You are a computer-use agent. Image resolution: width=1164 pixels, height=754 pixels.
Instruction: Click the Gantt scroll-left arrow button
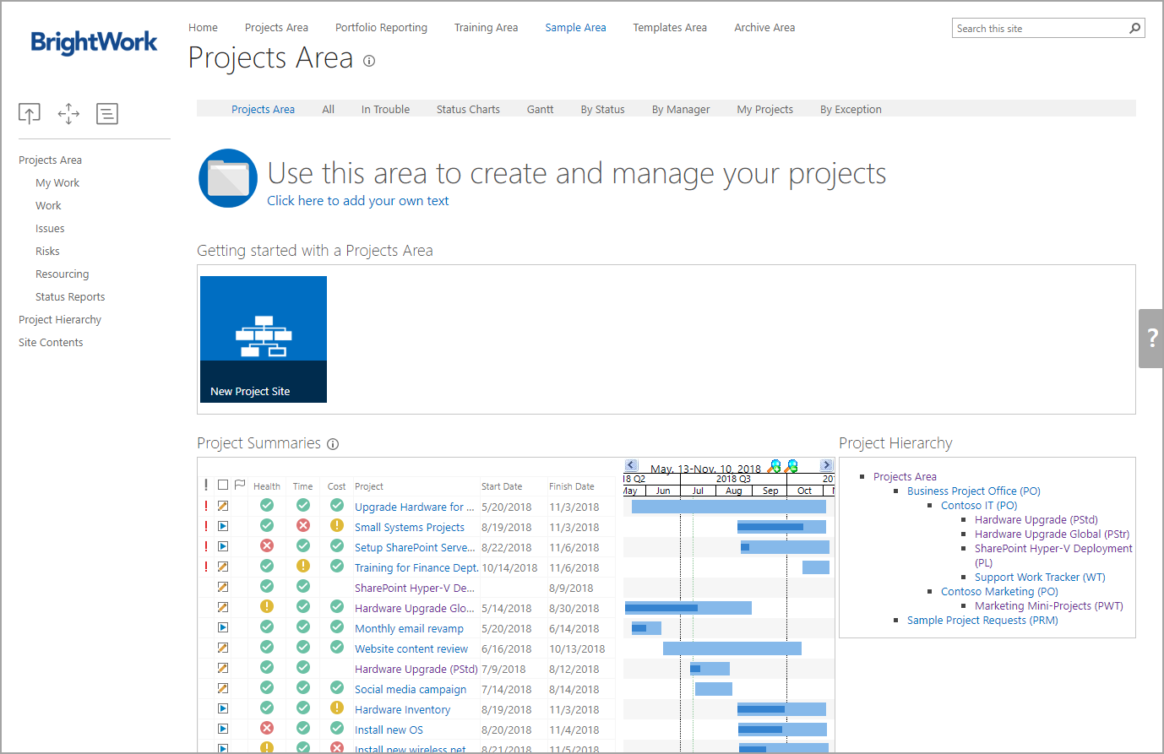[631, 465]
